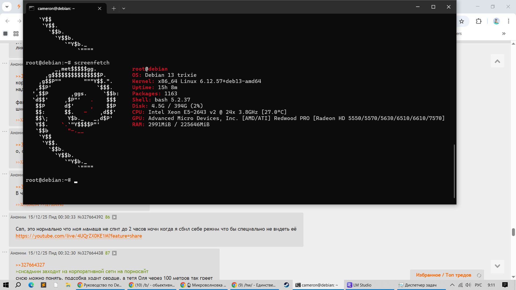Image resolution: width=516 pixels, height=290 pixels.
Task: Open Steam from the taskbar
Action: pos(286,285)
